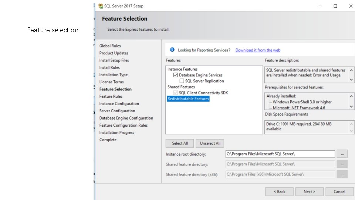Image resolution: width=355 pixels, height=200 pixels.
Task: Close the SQL Server Setup window
Action: tap(351, 6)
